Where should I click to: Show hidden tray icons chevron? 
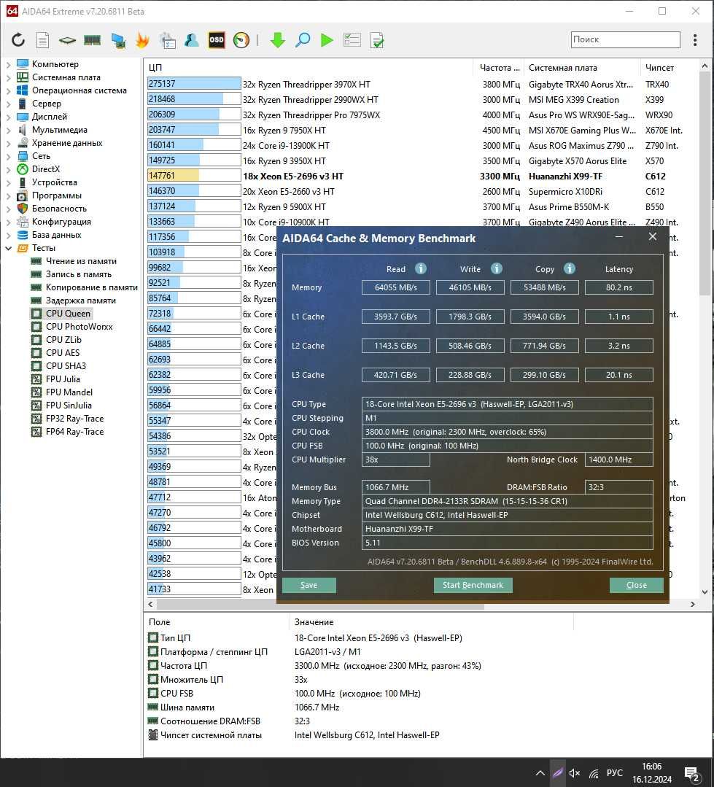click(x=540, y=773)
